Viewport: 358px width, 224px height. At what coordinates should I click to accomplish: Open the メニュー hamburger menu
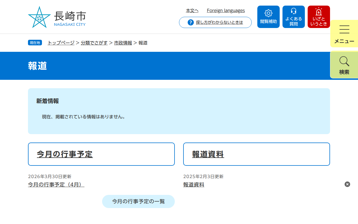click(344, 33)
